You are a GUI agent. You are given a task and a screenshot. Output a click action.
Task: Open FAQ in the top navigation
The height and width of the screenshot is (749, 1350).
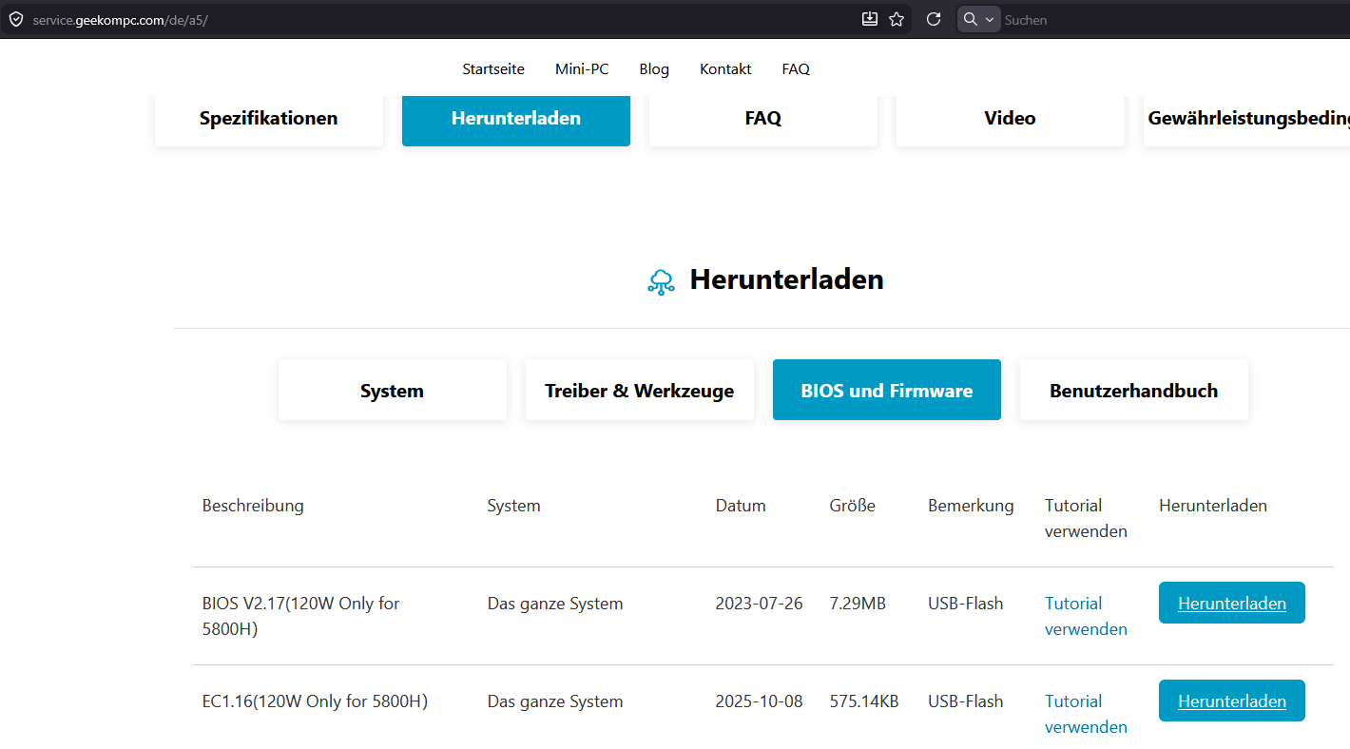tap(796, 69)
